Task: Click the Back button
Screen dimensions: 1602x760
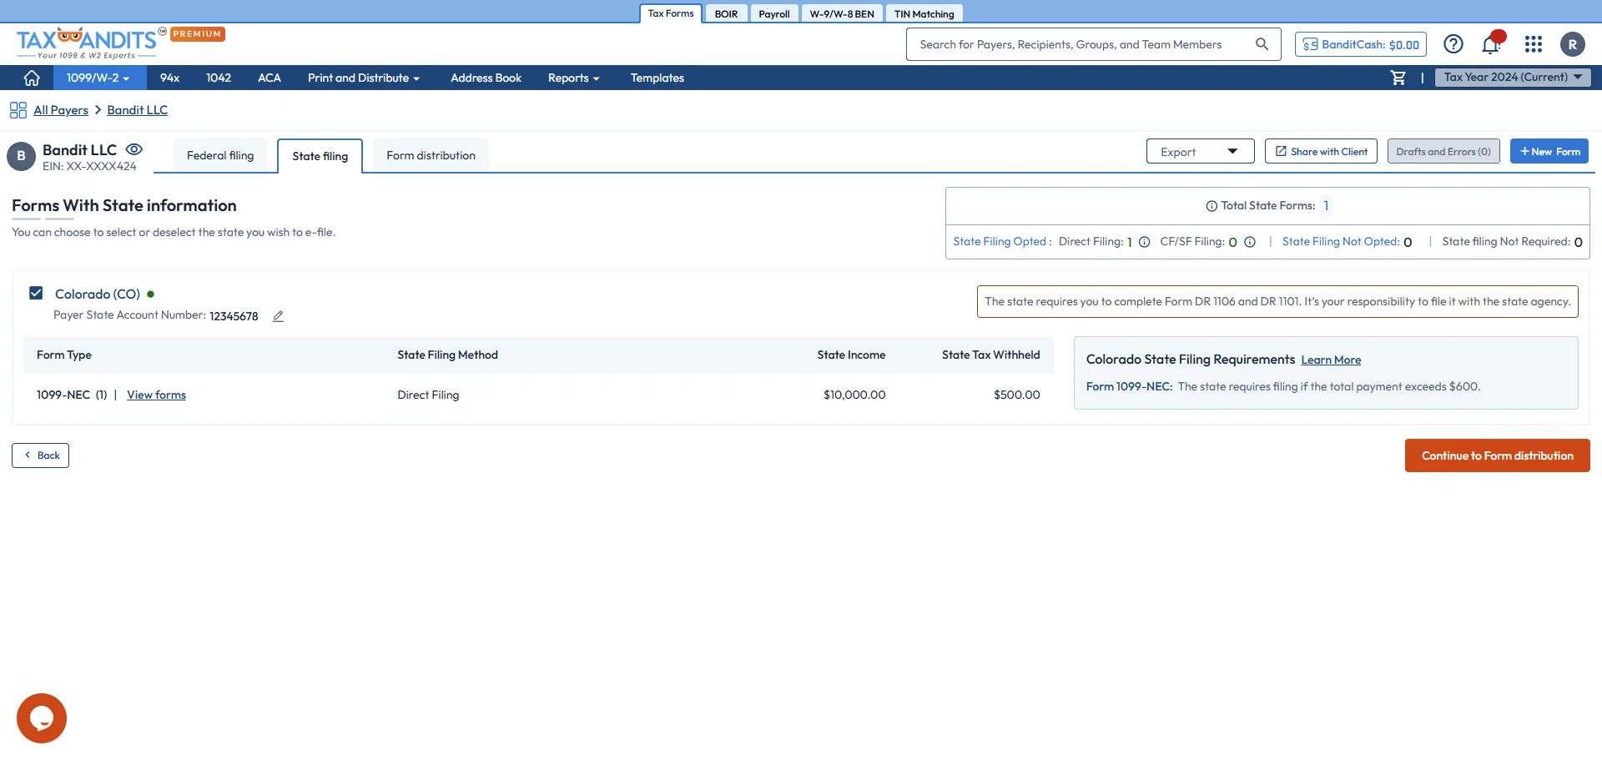Action: [40, 455]
